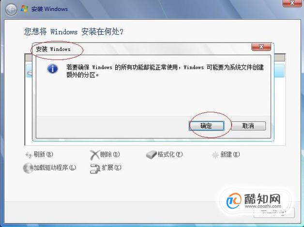Click the refresh arrows icon beside 刷新
Viewport: 304px width, 227px height.
click(29, 155)
